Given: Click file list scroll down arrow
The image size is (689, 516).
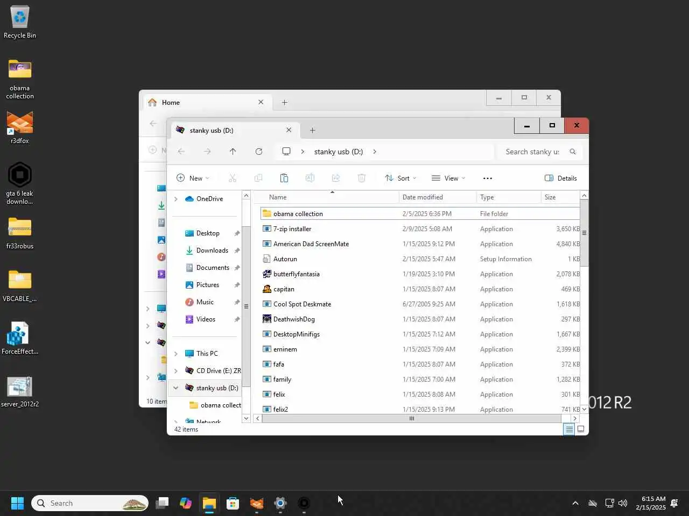Looking at the screenshot, I should pyautogui.click(x=584, y=410).
